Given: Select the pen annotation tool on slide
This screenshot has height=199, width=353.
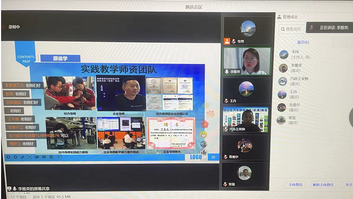Looking at the screenshot, I should tap(22, 157).
